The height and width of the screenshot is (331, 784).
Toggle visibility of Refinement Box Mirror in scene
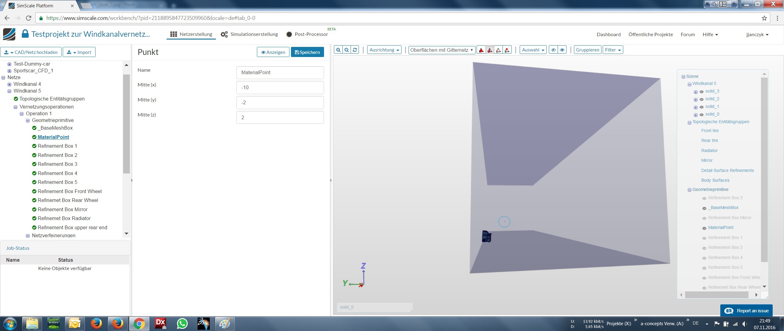coord(704,218)
